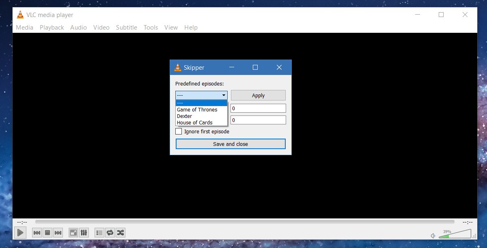Stop playback with the stop button

click(47, 233)
